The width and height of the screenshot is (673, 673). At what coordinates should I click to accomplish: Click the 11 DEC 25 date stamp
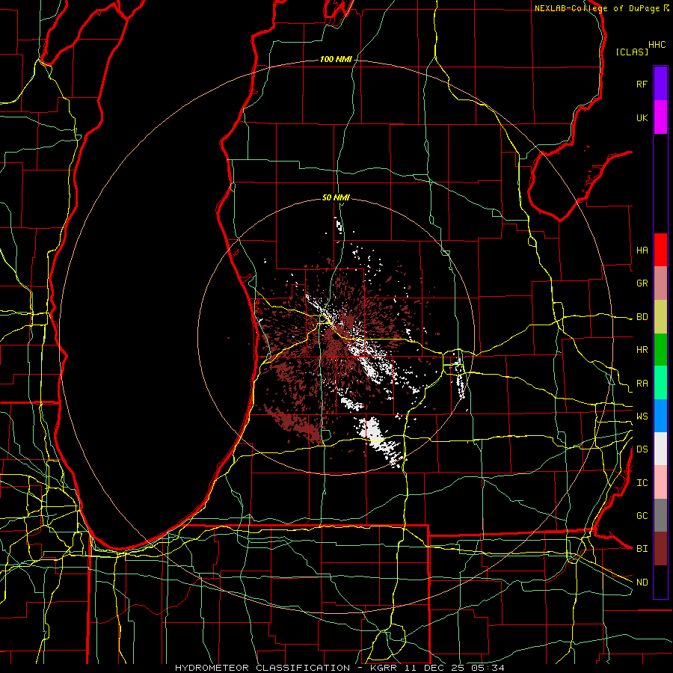[435, 668]
